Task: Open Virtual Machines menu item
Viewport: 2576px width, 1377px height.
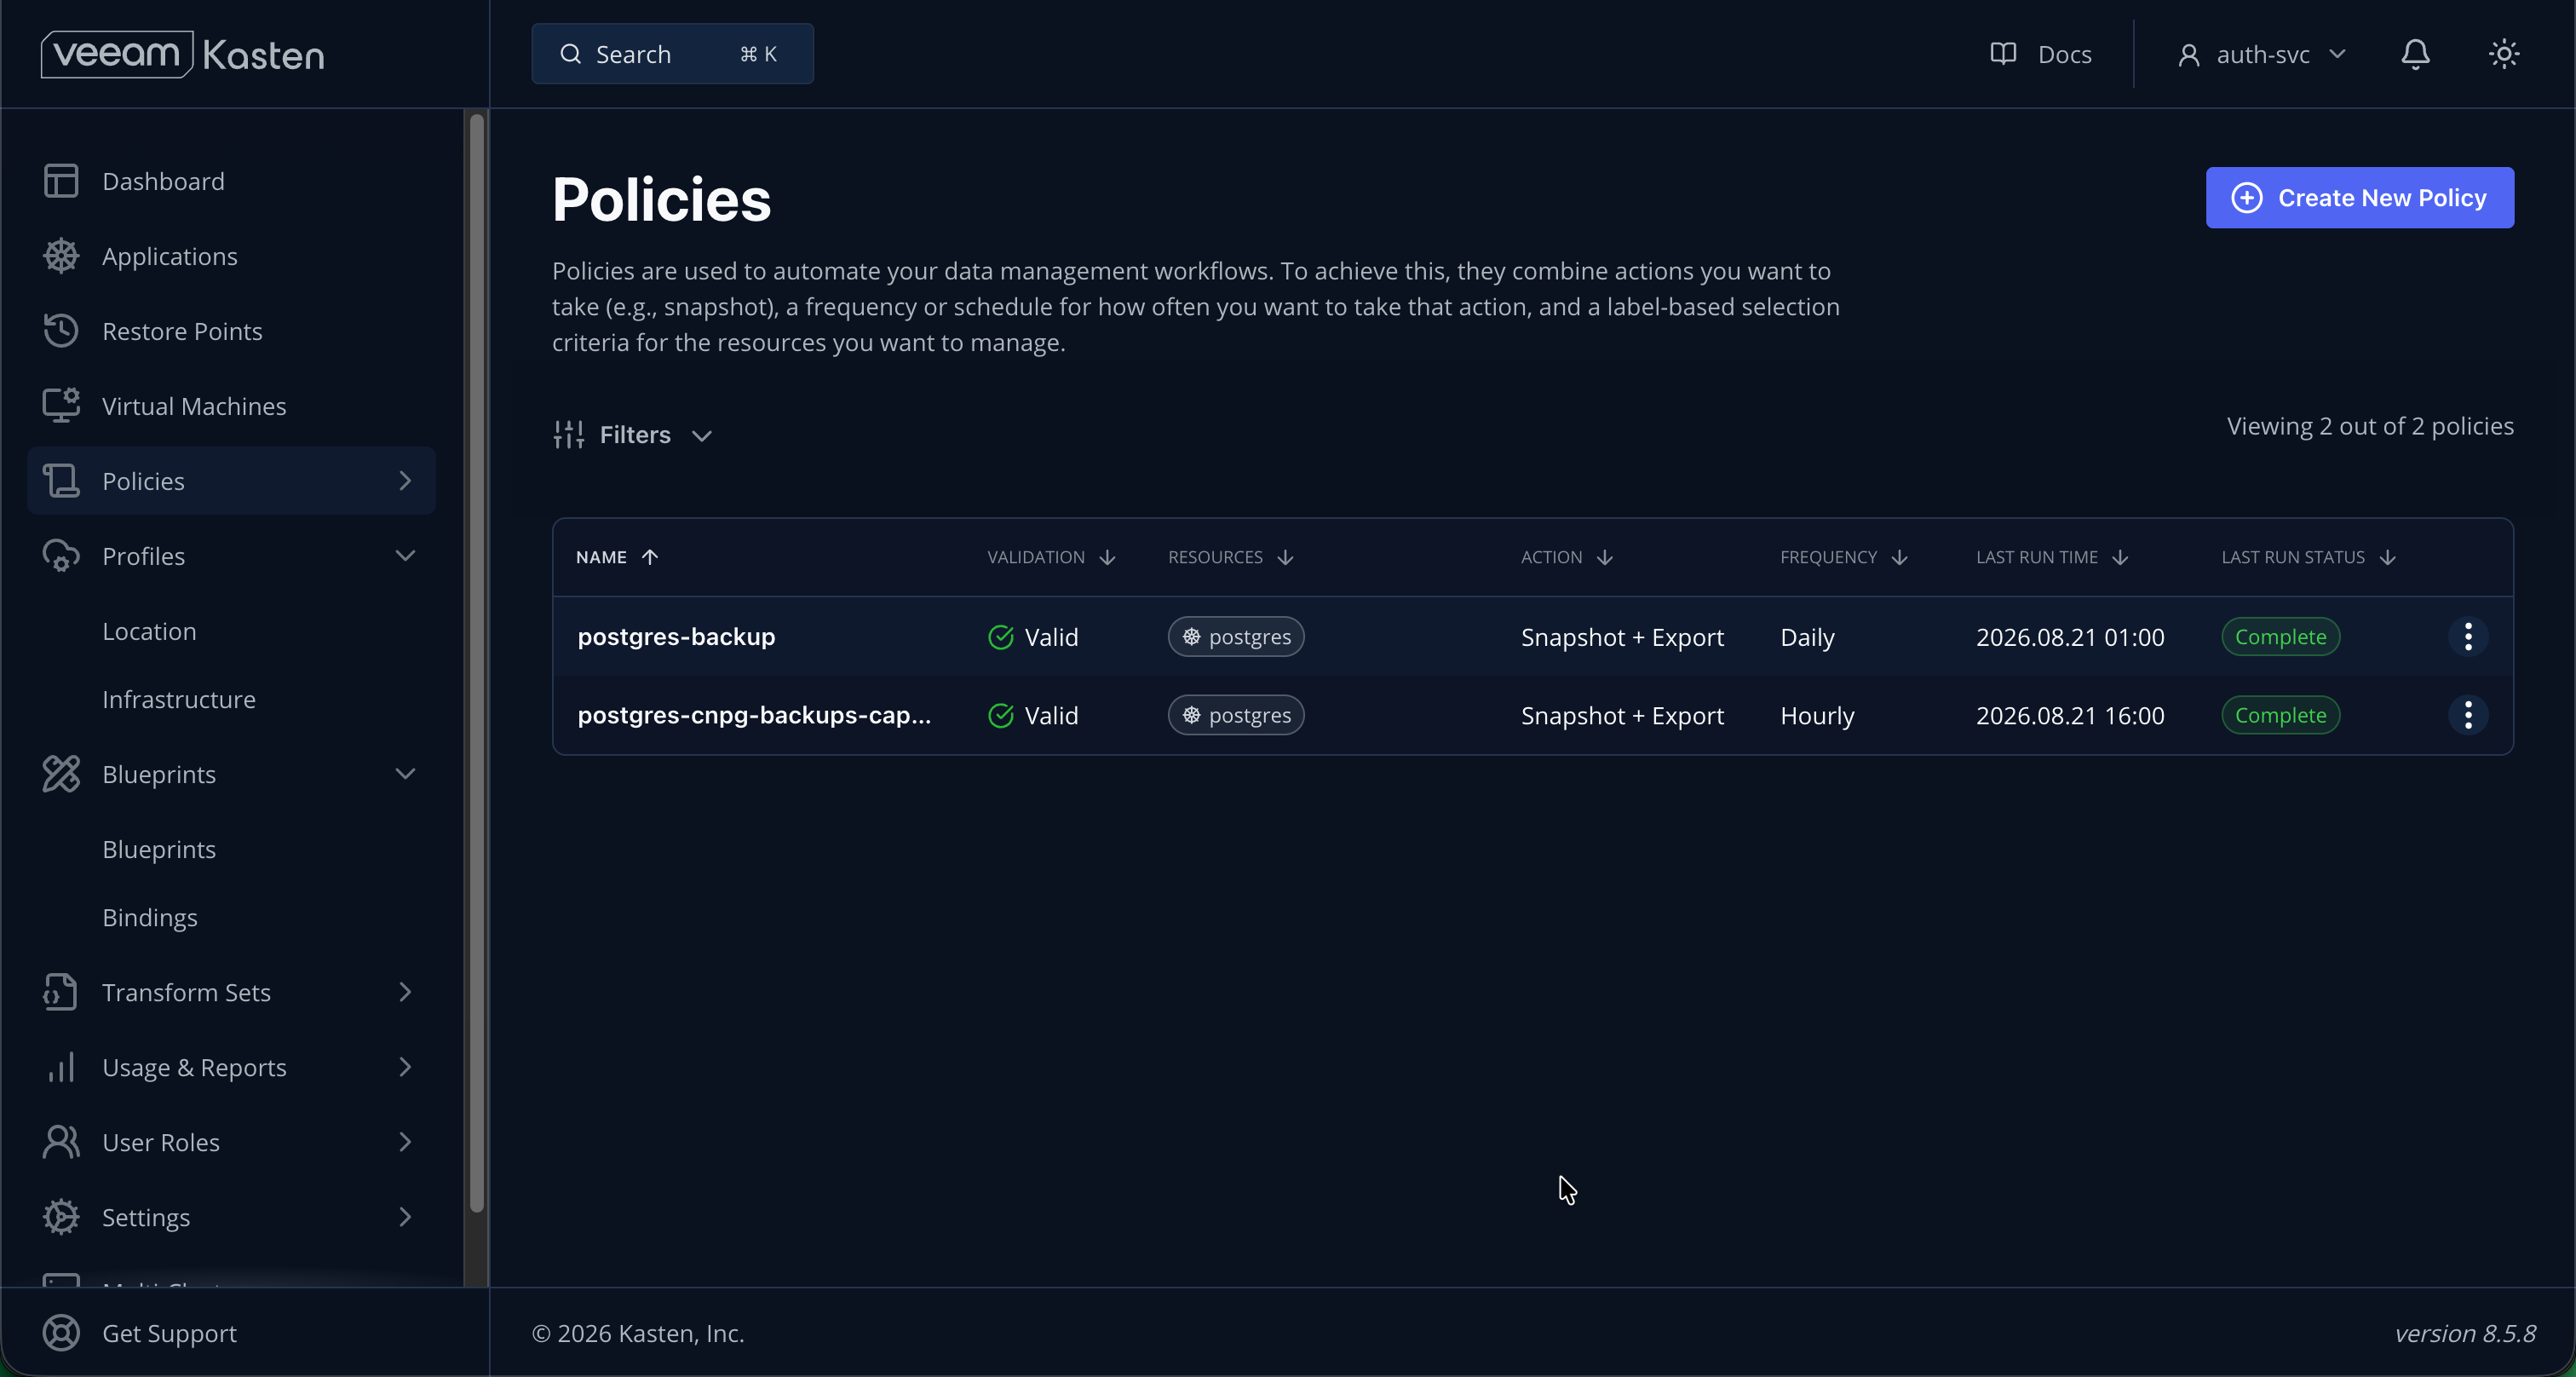Action: tap(194, 406)
